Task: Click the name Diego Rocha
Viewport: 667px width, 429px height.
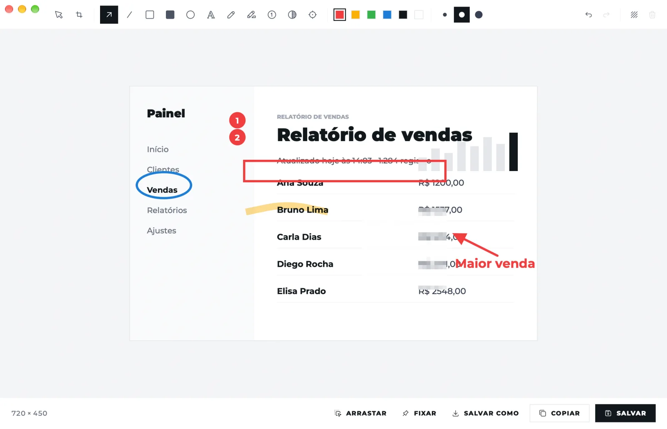Action: point(305,264)
